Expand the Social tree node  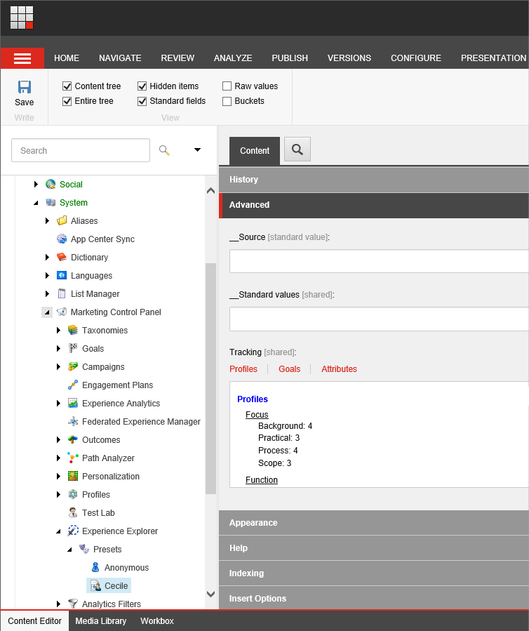[36, 185]
